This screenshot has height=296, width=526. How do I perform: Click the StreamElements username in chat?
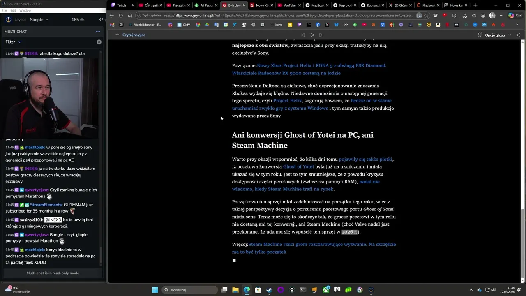click(x=46, y=205)
